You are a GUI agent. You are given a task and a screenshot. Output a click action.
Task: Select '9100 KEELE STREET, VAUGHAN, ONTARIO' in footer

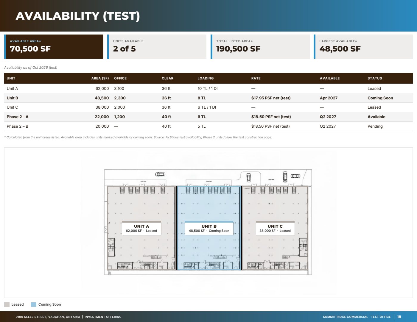(48, 317)
